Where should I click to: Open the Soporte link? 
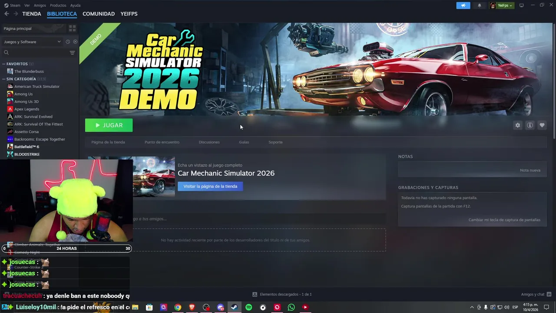coord(275,142)
